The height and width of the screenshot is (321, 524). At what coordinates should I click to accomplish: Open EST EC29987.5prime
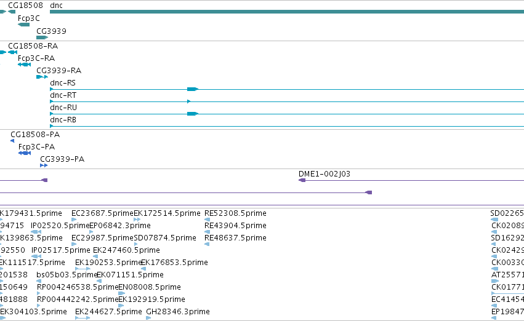pos(102,238)
